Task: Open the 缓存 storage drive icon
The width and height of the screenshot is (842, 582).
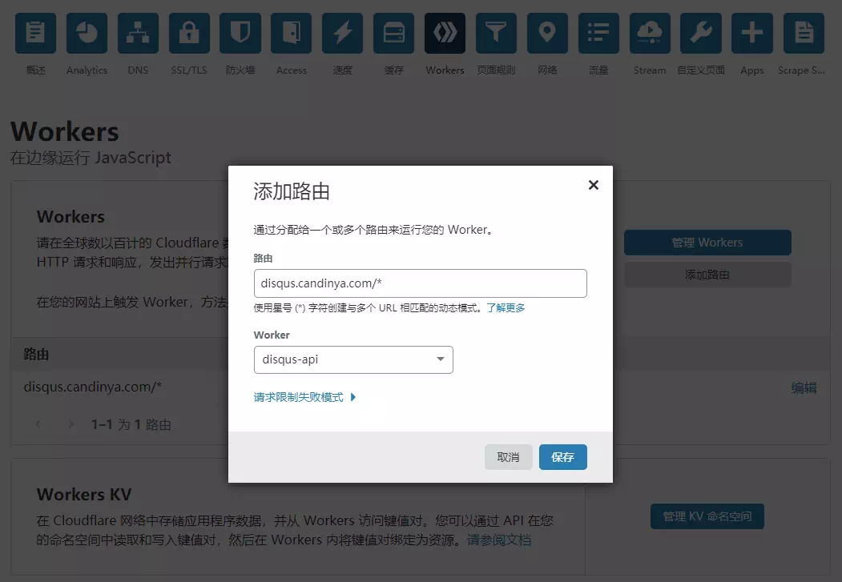Action: pyautogui.click(x=393, y=34)
